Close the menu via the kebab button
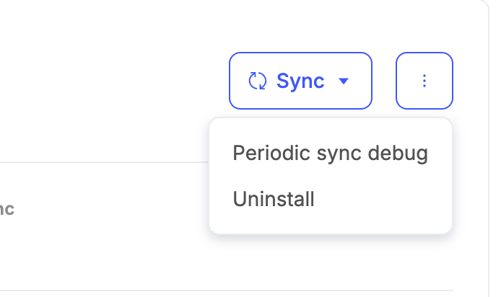 (x=424, y=81)
